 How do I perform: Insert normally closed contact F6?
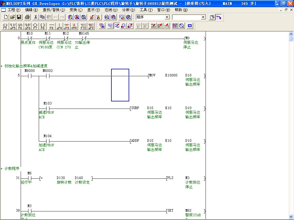point(20,26)
